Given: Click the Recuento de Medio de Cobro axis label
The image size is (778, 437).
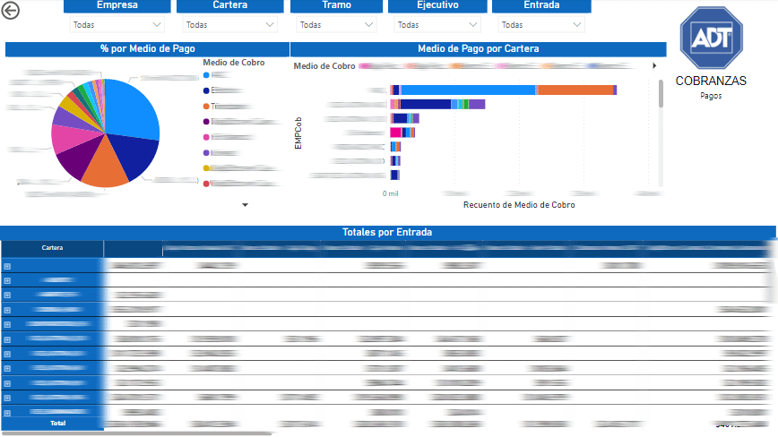Looking at the screenshot, I should click(x=519, y=205).
